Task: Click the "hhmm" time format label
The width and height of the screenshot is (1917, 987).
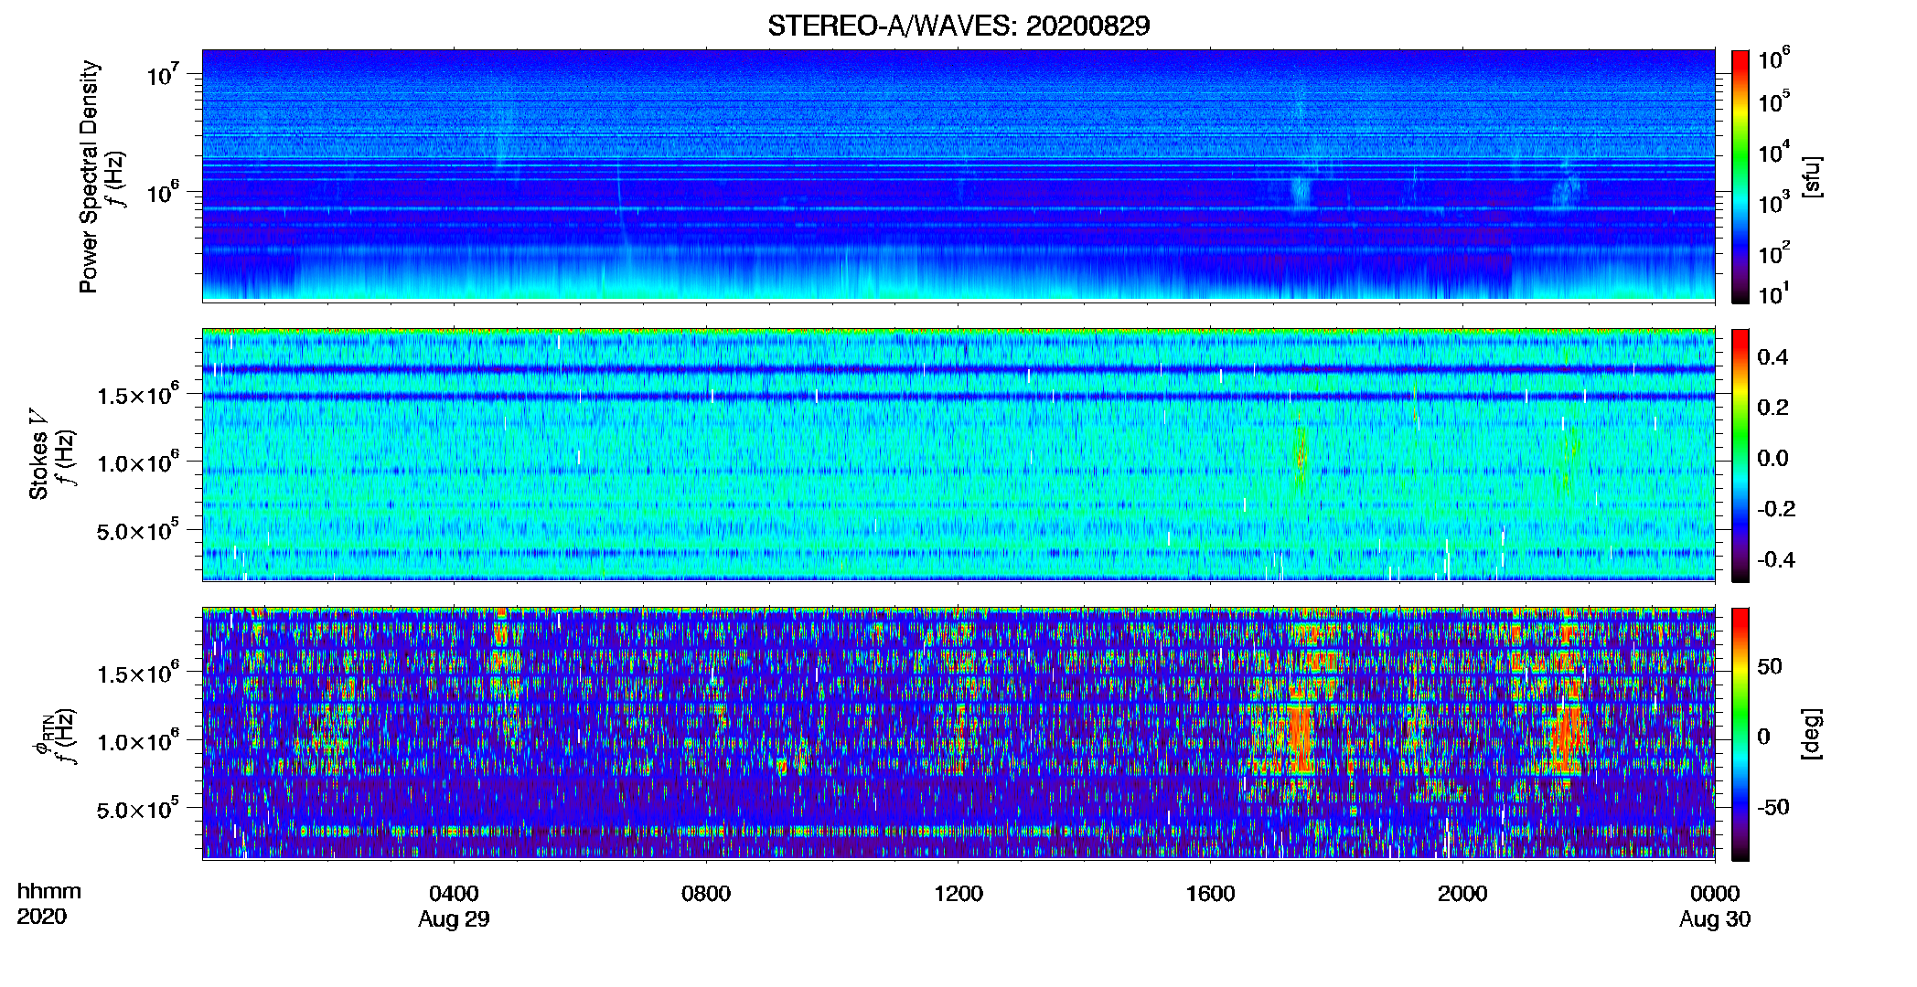Action: (49, 891)
